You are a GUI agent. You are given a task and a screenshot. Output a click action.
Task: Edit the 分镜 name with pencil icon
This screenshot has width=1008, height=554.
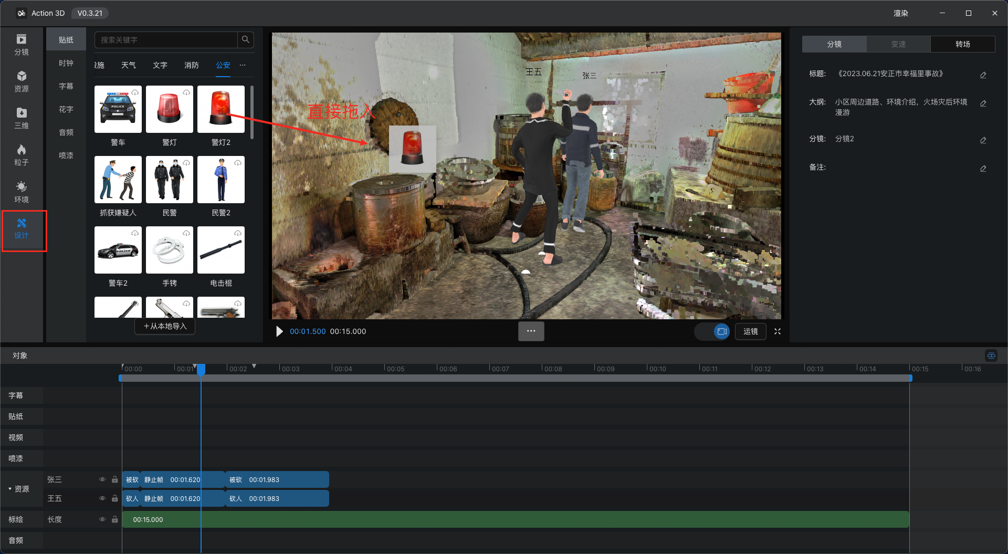click(983, 140)
